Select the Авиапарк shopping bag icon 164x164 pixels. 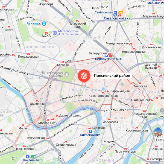[x=44, y=24]
